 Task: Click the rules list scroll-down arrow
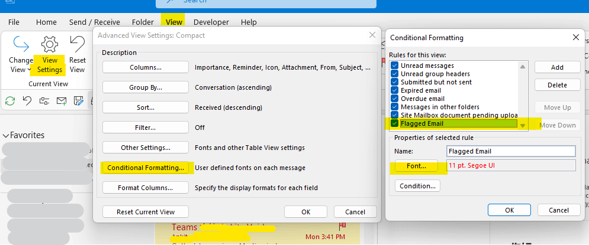pos(523,126)
